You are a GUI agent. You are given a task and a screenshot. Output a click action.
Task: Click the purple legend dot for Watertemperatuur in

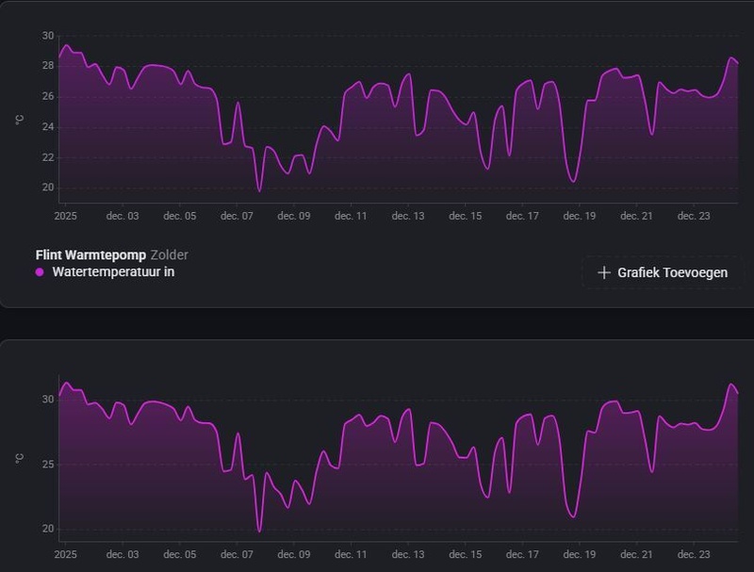coord(40,272)
